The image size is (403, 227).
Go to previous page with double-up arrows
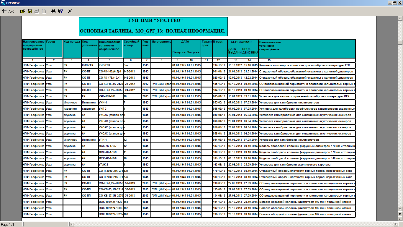400,214
